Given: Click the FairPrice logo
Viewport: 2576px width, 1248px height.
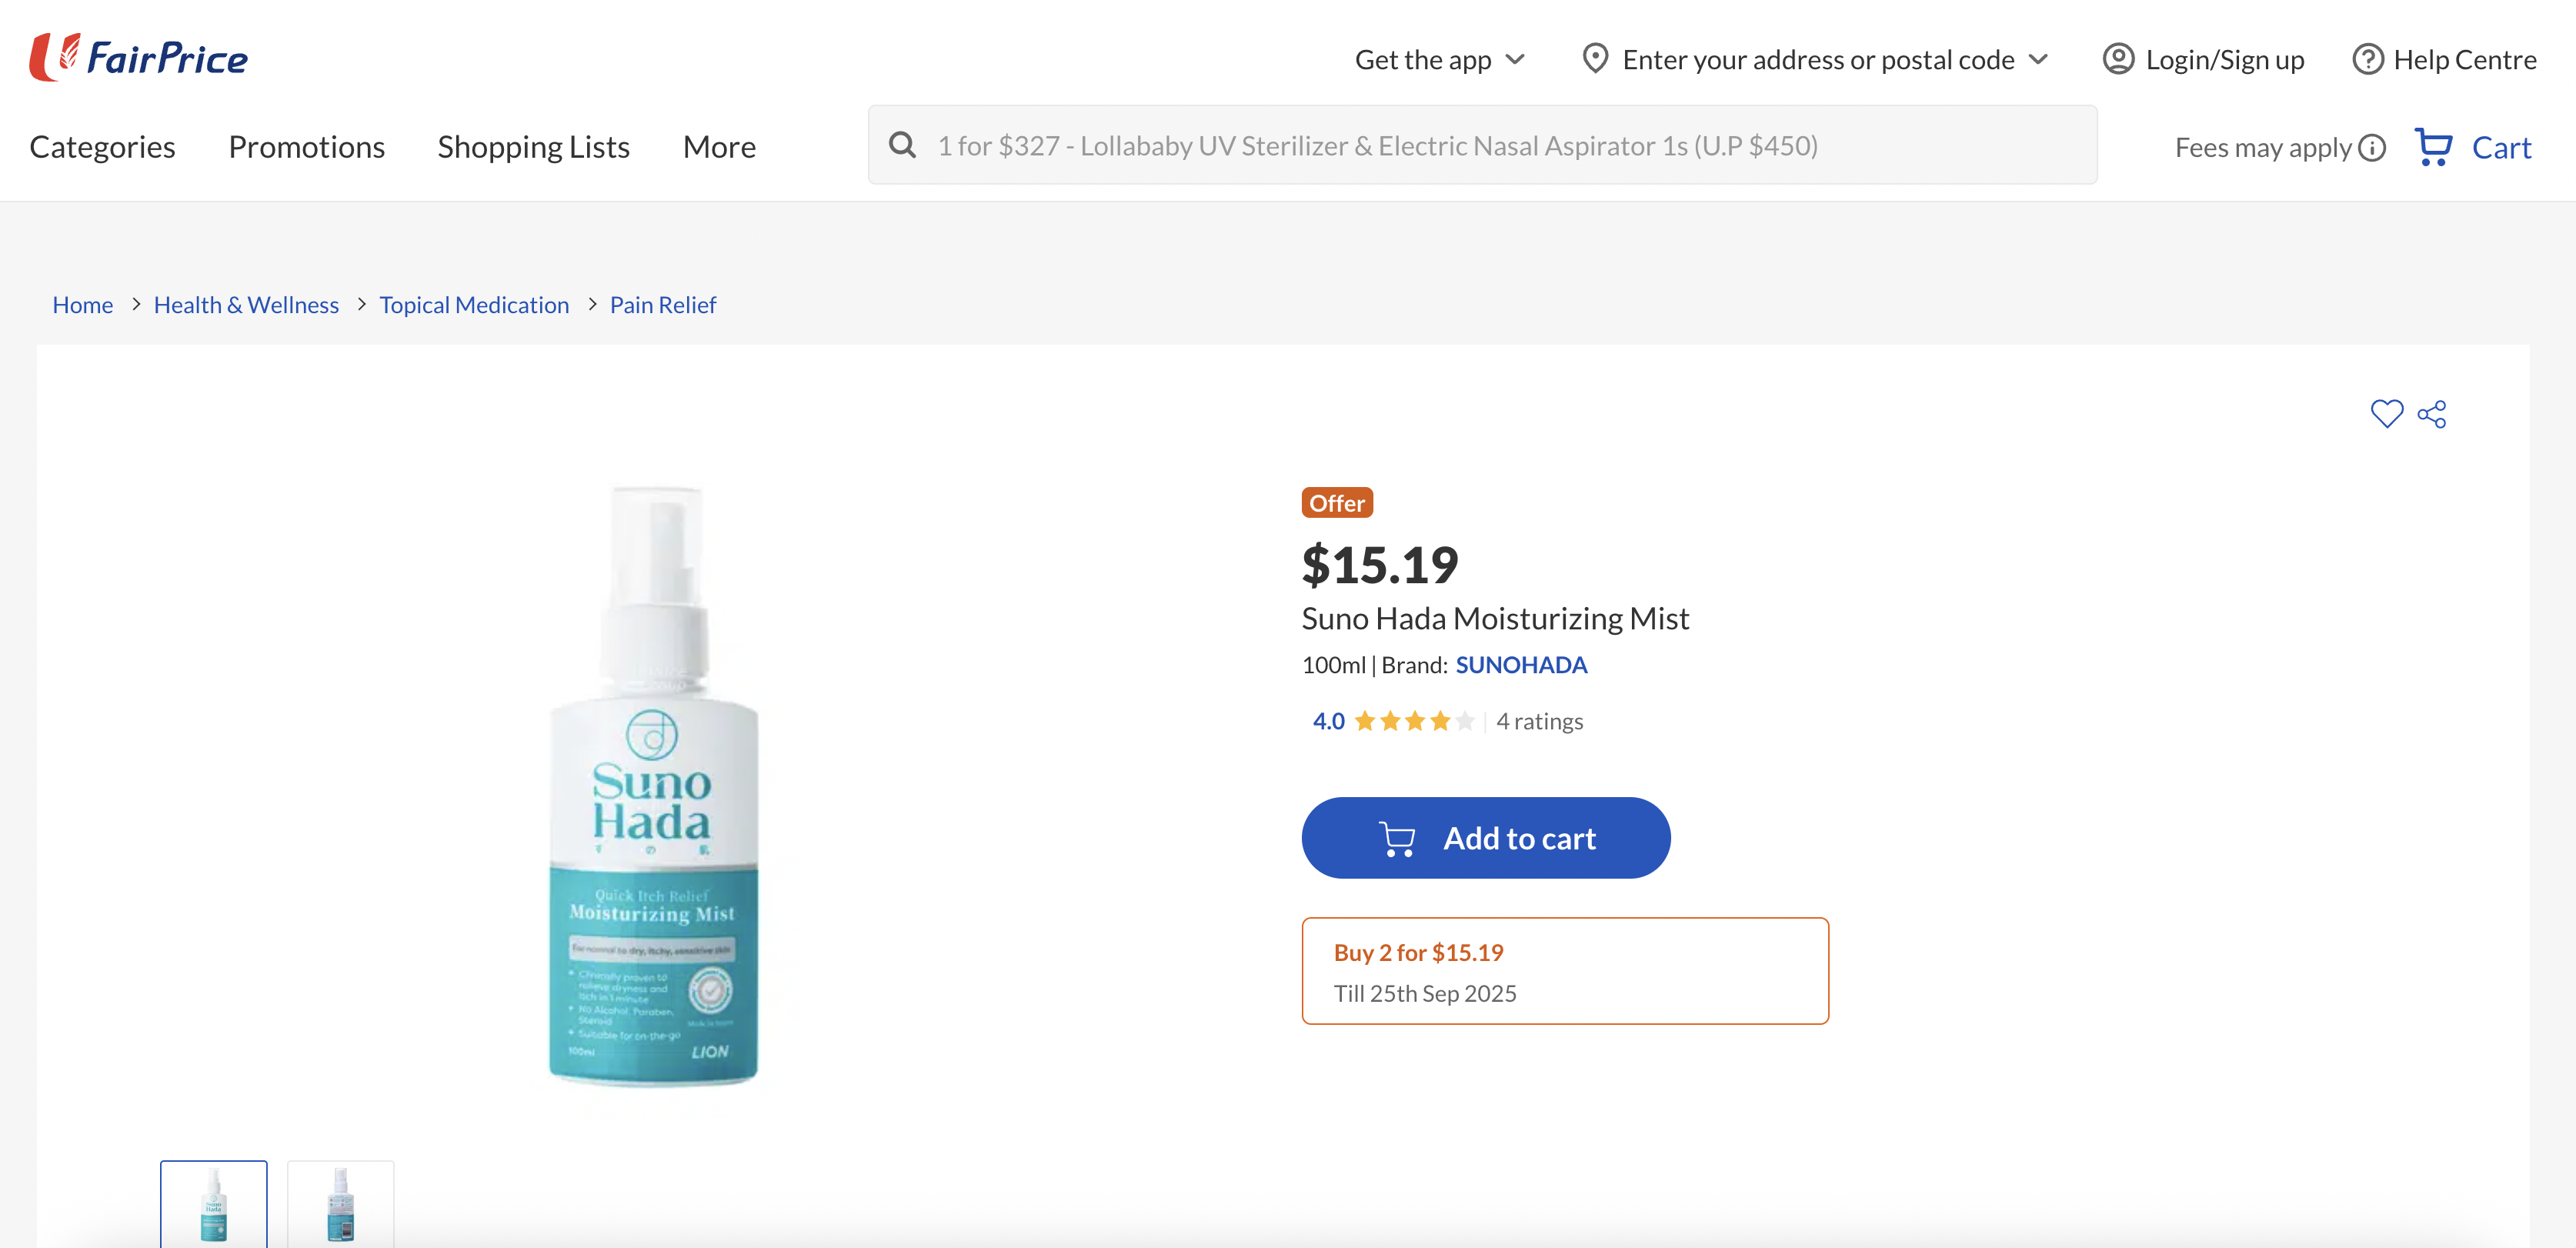Looking at the screenshot, I should tap(139, 57).
